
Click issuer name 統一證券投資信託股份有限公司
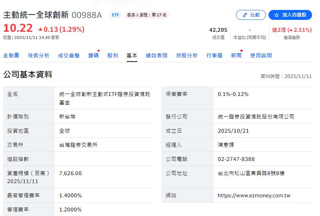(256, 117)
